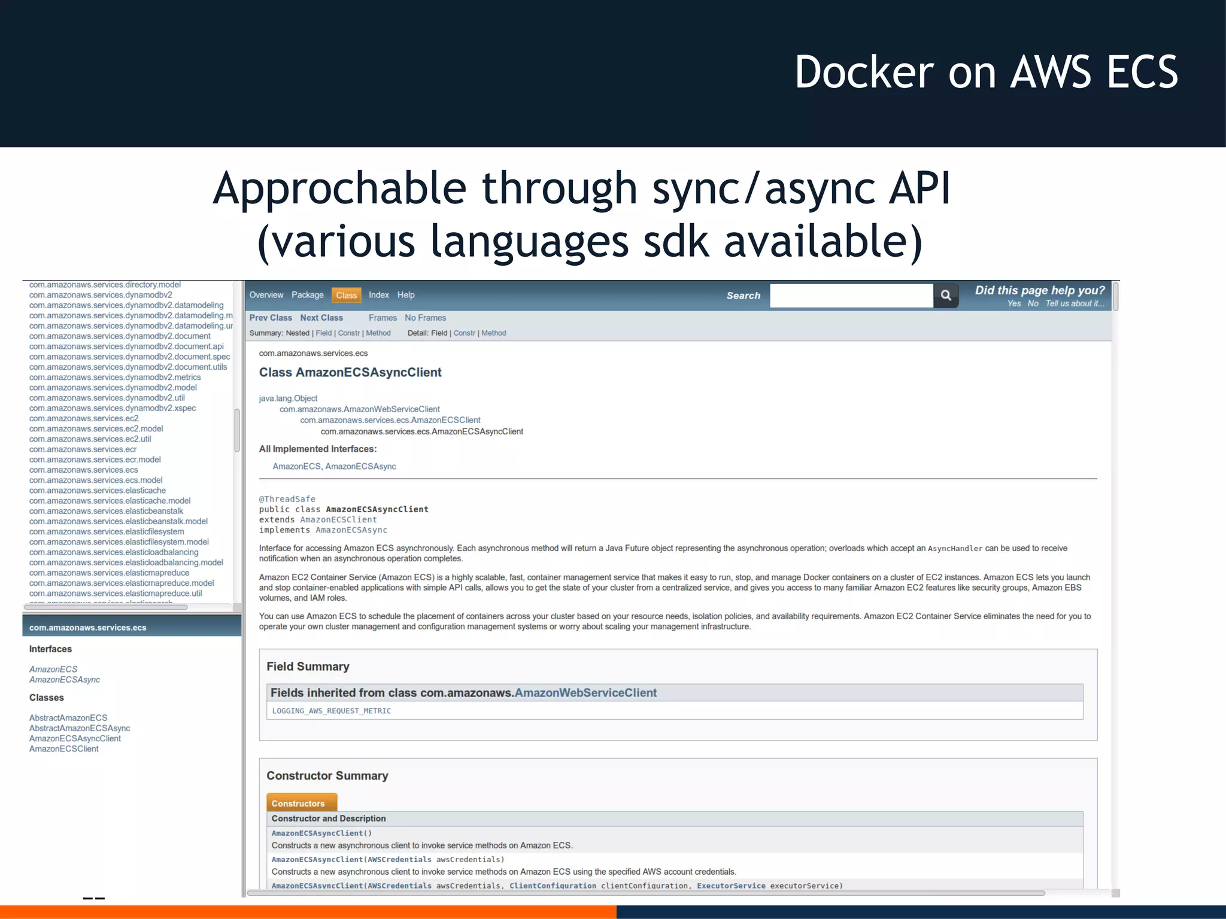Open com.amazonaws.services.ec2 package
This screenshot has width=1226, height=919.
click(84, 418)
